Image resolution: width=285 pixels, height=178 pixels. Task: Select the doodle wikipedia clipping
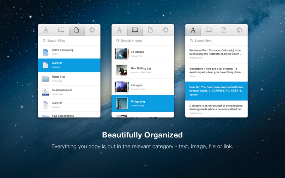pos(216,109)
